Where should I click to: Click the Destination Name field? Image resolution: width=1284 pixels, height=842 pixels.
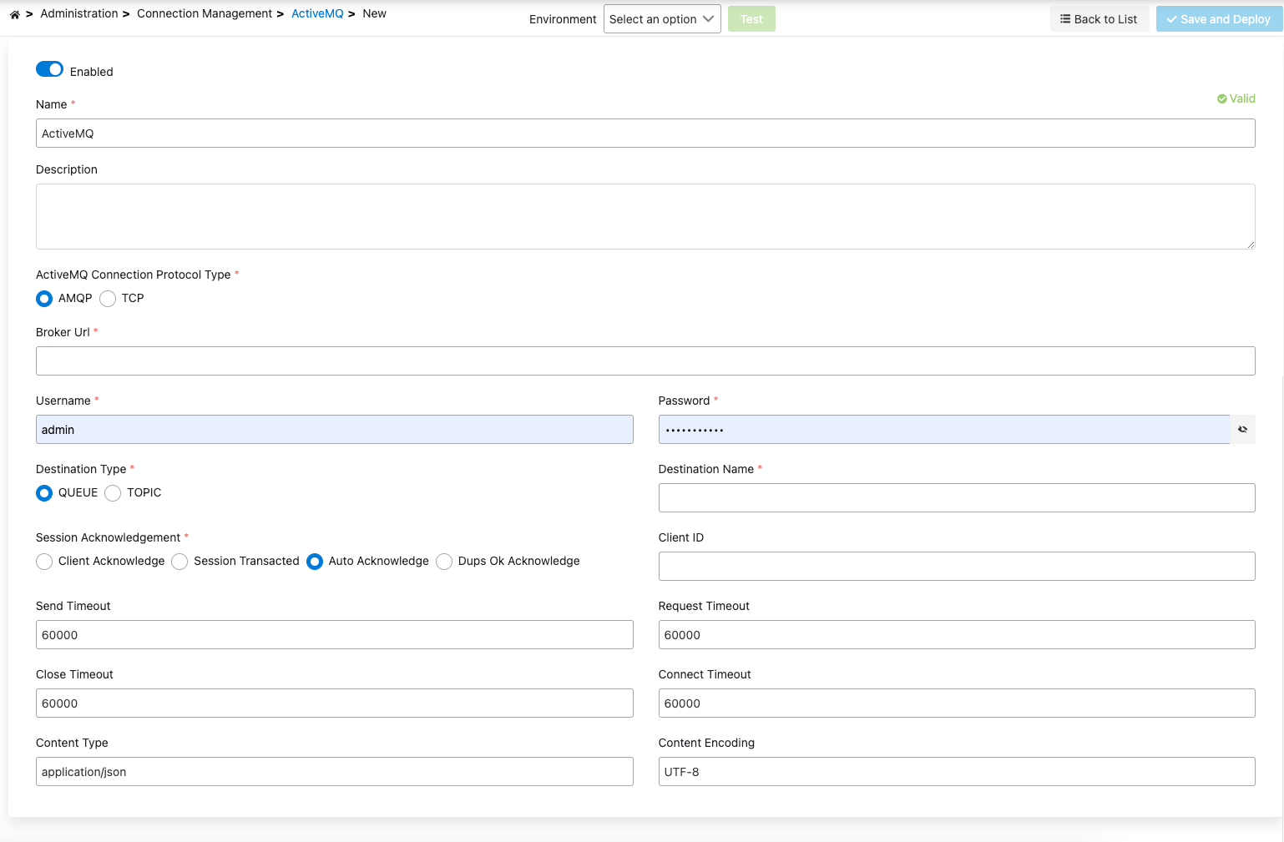[x=956, y=498]
